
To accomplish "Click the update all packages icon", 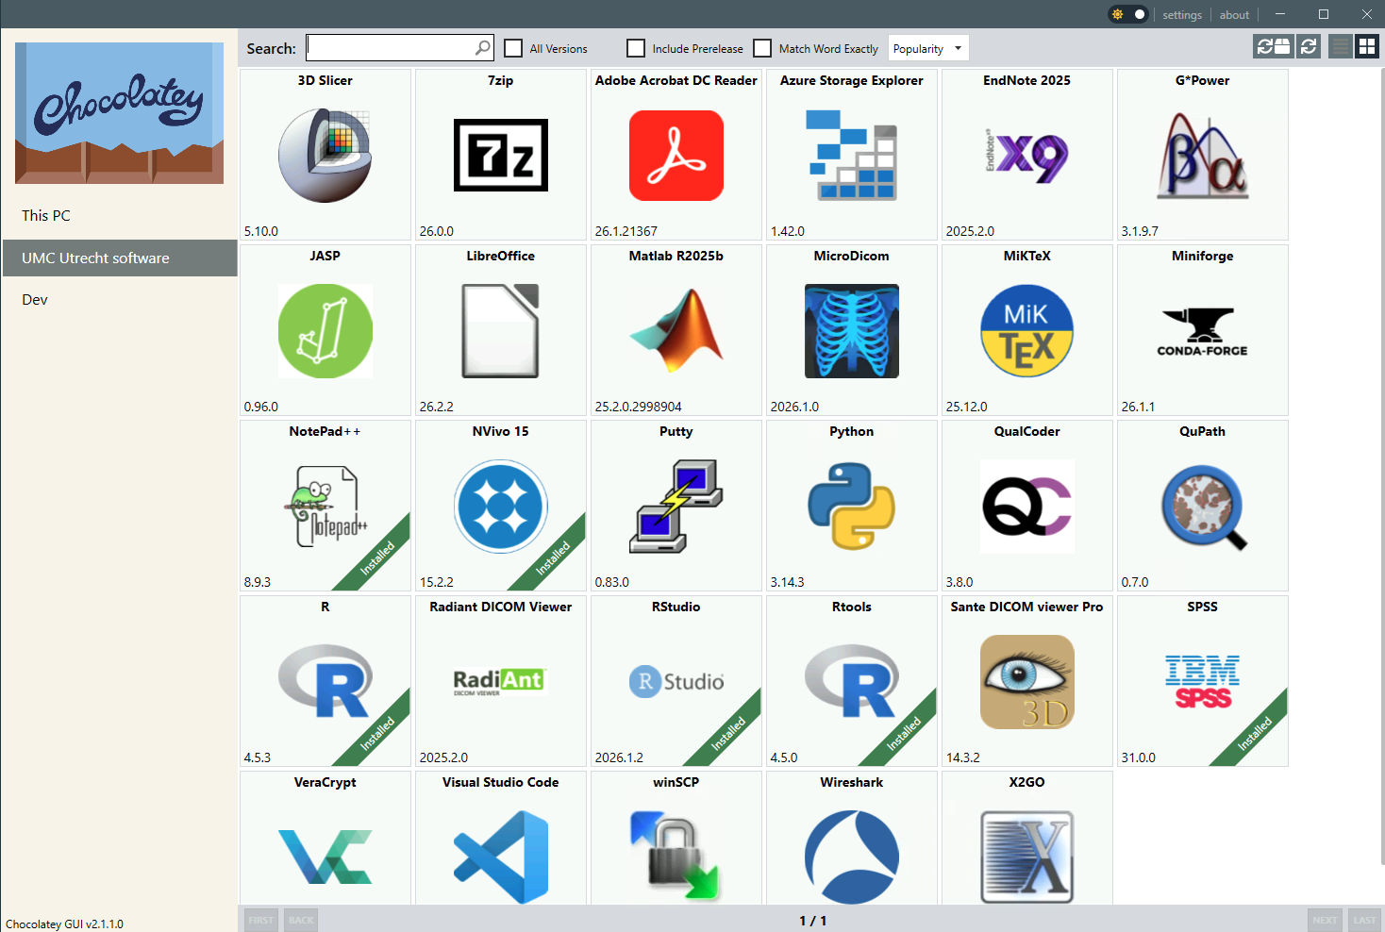I will pos(1272,47).
